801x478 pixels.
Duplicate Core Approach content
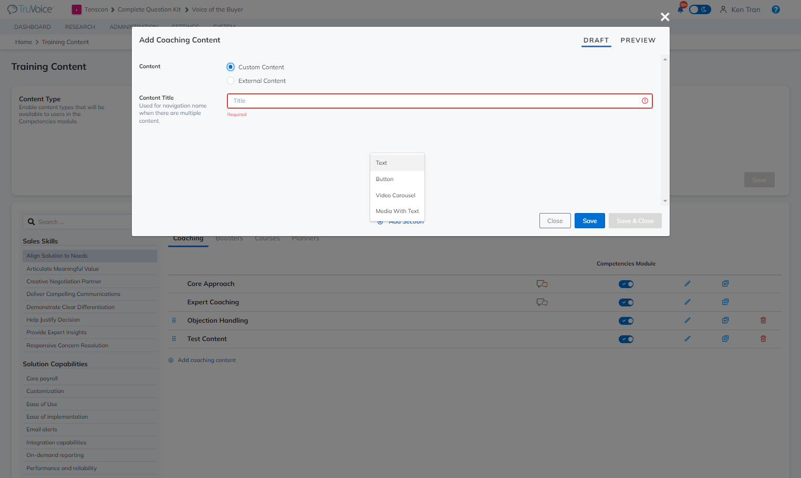click(x=725, y=284)
